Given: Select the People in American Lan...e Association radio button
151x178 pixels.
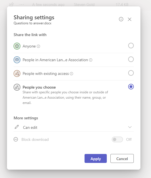Looking at the screenshot, I should tap(131, 59).
